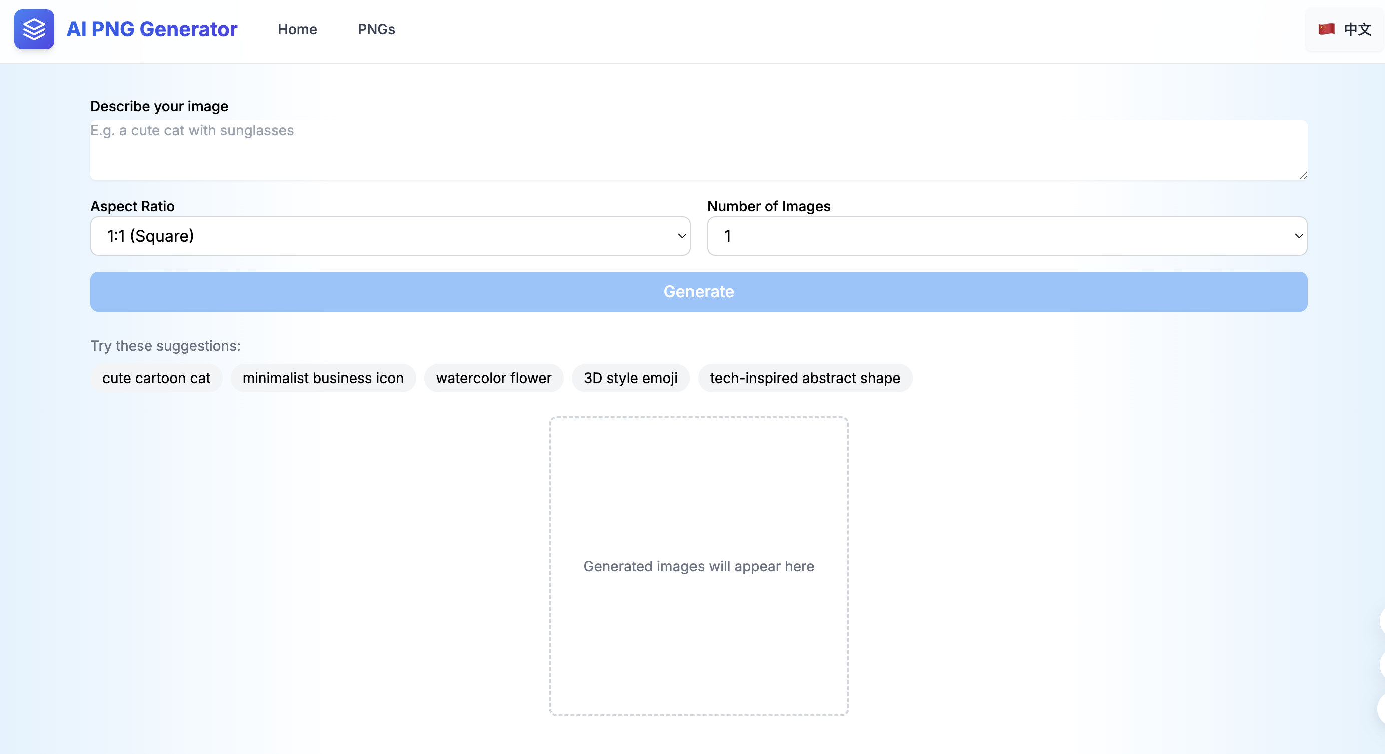Click the Chinese flag icon near 中文
Screen dimensions: 1385x754
[1327, 29]
